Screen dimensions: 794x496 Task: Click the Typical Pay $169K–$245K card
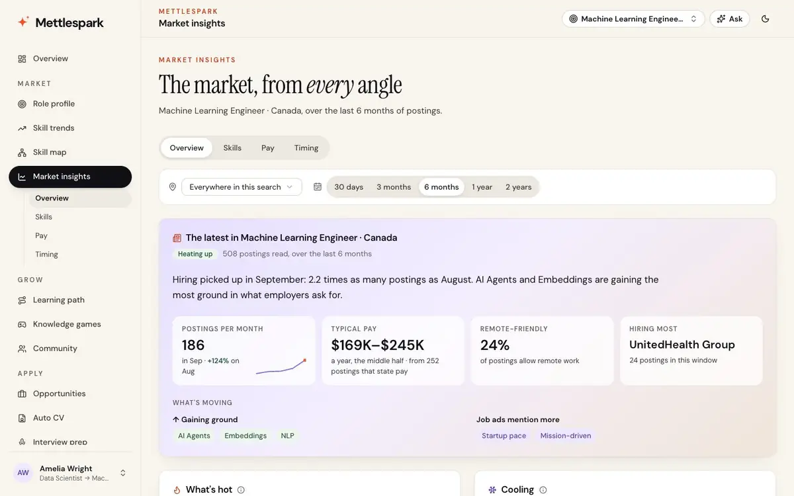click(x=393, y=351)
